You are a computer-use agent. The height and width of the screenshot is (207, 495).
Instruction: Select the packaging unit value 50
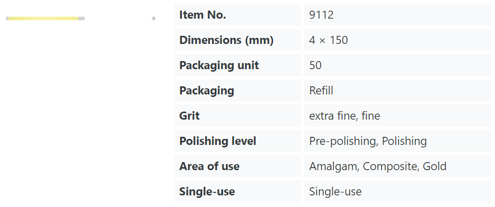(315, 66)
